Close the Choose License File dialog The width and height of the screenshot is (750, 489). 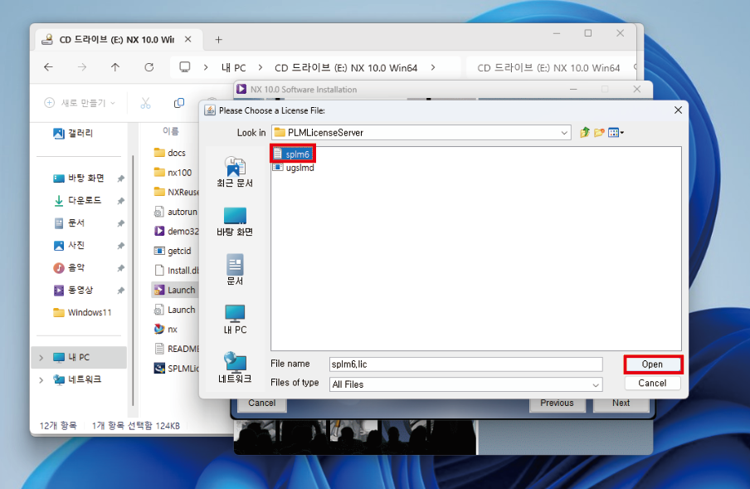coord(678,110)
